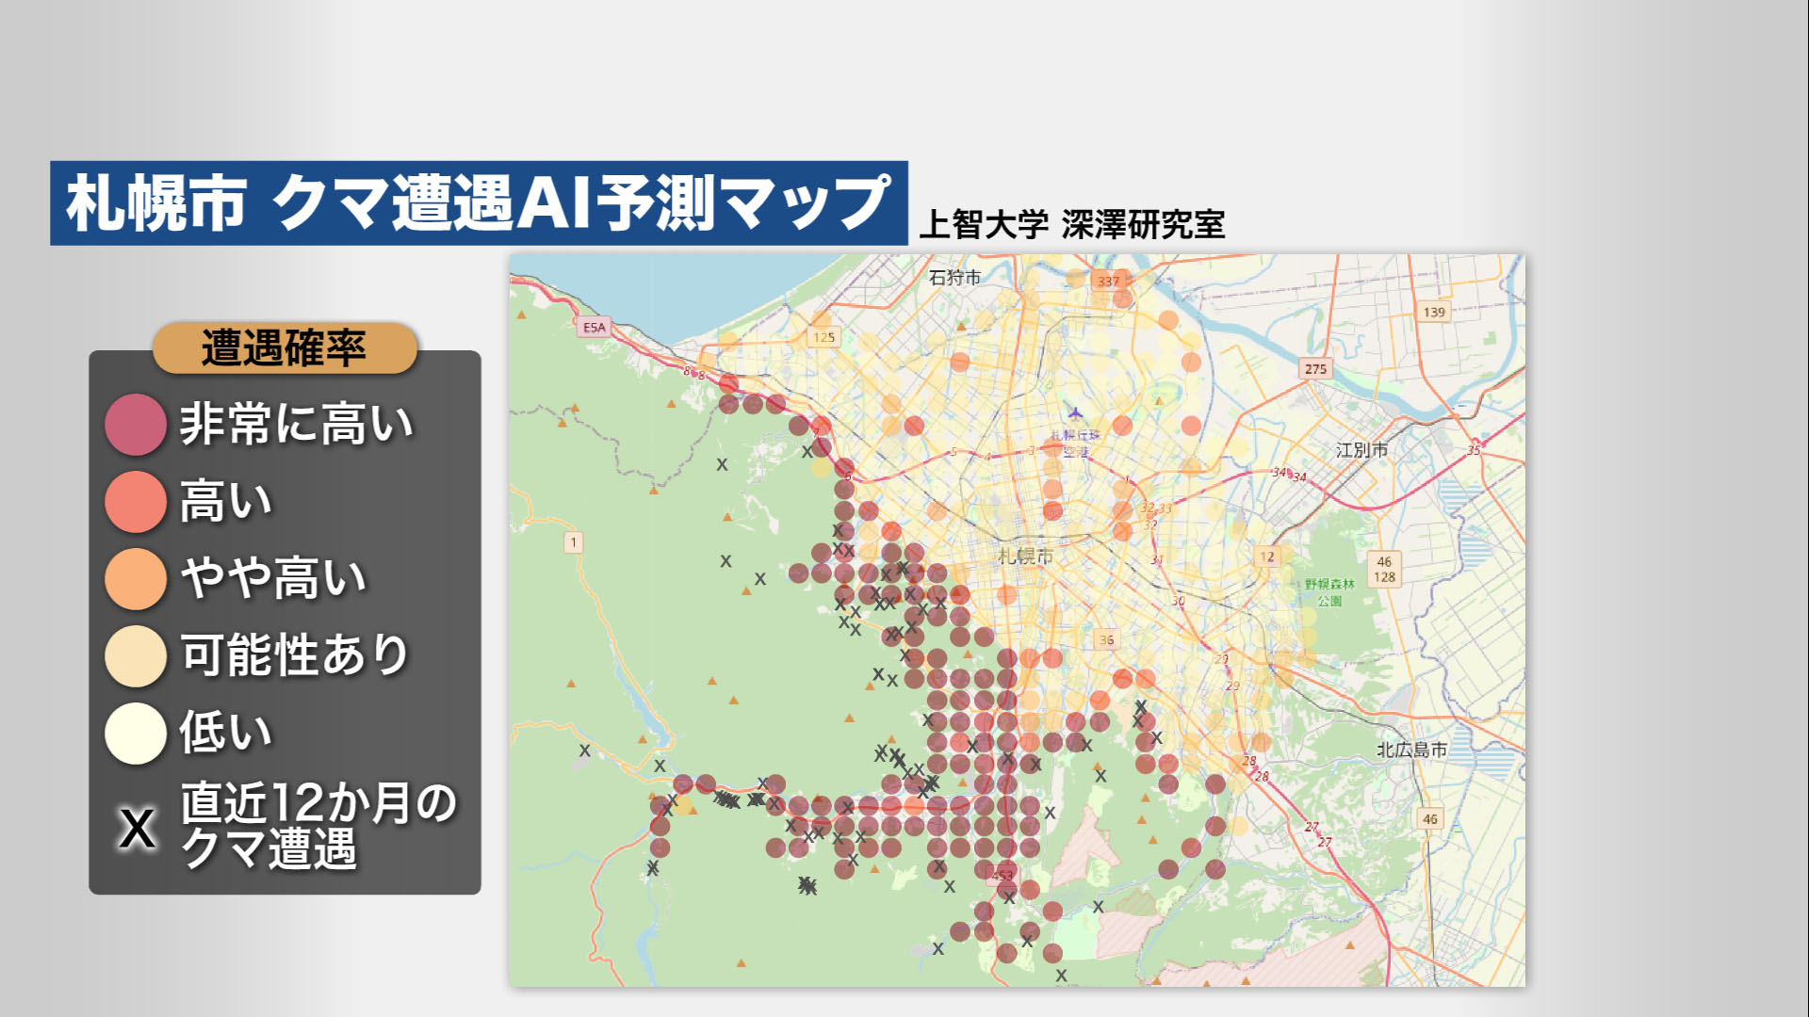
Task: Expand the 遭遇確率 legend header
Action: coord(285,346)
